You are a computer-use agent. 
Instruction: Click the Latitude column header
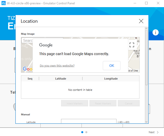[61, 79]
